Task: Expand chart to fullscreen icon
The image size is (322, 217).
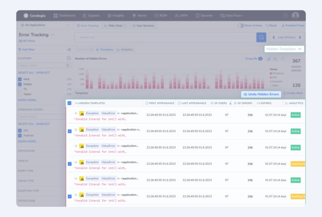Action: (x=283, y=59)
